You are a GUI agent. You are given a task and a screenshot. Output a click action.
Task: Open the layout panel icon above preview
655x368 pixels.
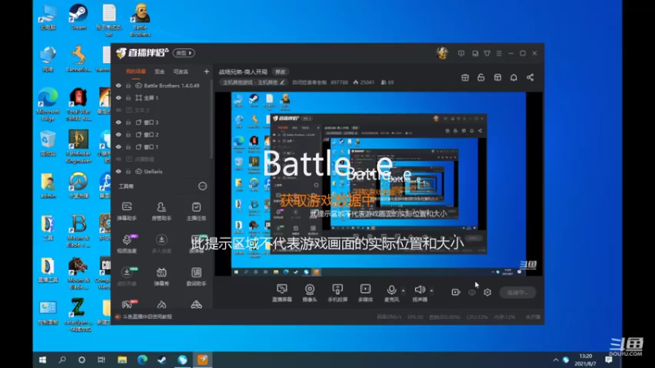pyautogui.click(x=498, y=78)
